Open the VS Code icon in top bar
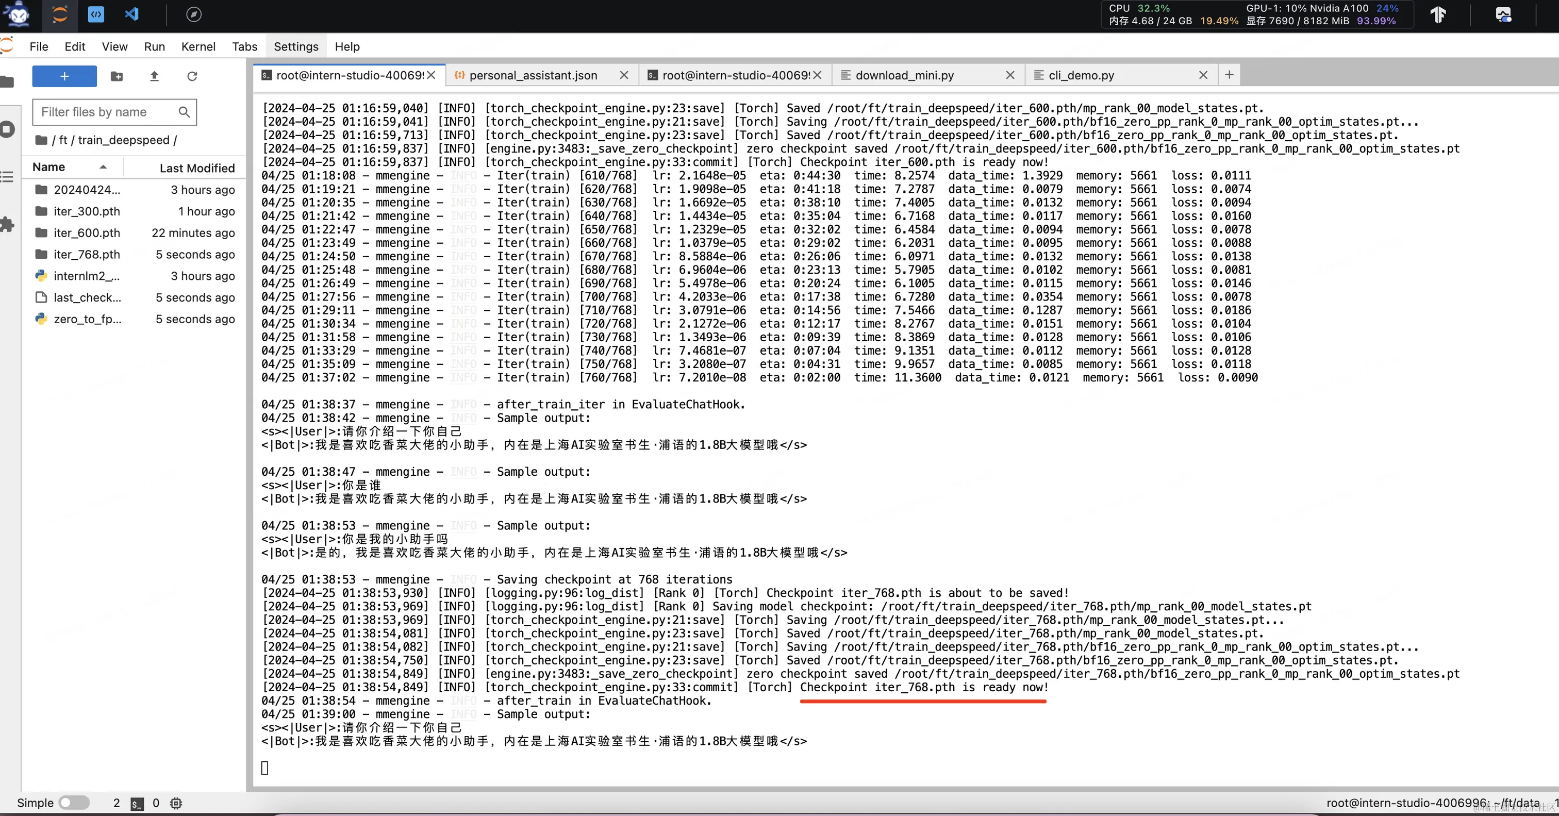1559x816 pixels. 131,14
